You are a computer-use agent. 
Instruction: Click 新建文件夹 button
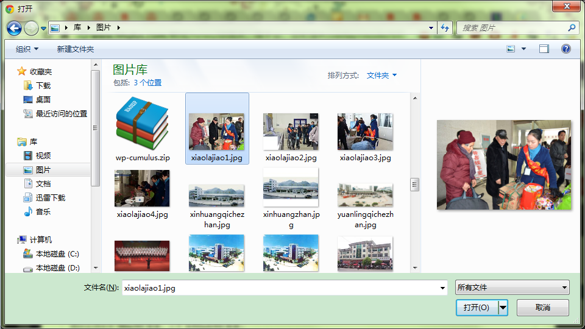click(x=76, y=49)
